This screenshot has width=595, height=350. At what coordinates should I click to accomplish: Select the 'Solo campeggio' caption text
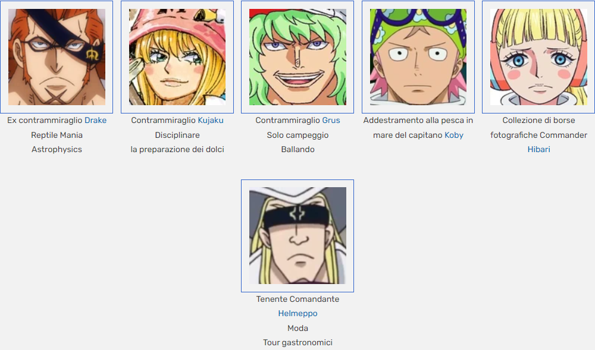(297, 135)
